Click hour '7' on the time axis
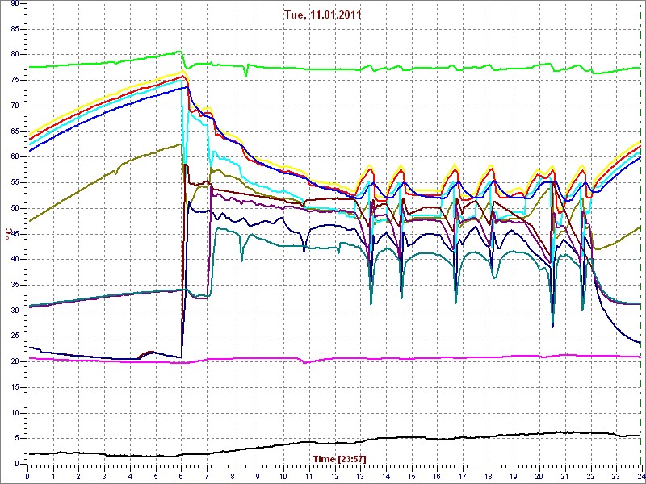 coord(207,476)
